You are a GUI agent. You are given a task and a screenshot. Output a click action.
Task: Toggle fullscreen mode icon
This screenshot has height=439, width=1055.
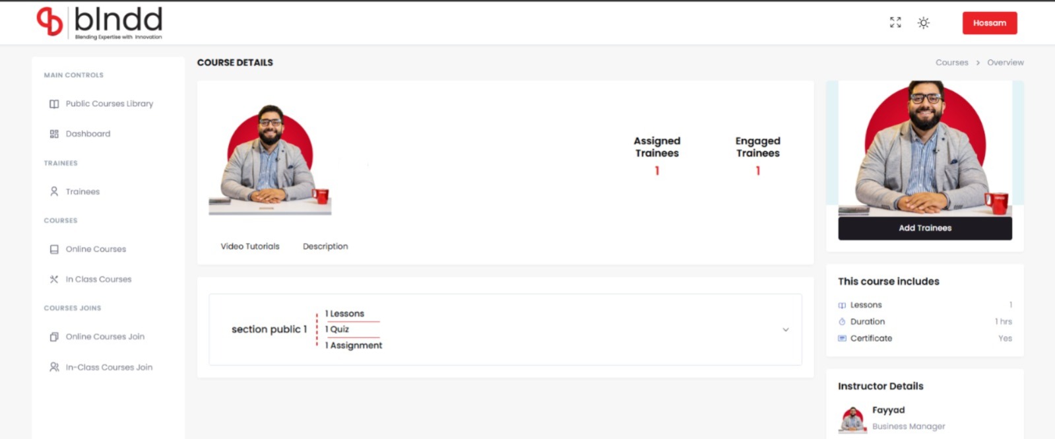pos(895,22)
